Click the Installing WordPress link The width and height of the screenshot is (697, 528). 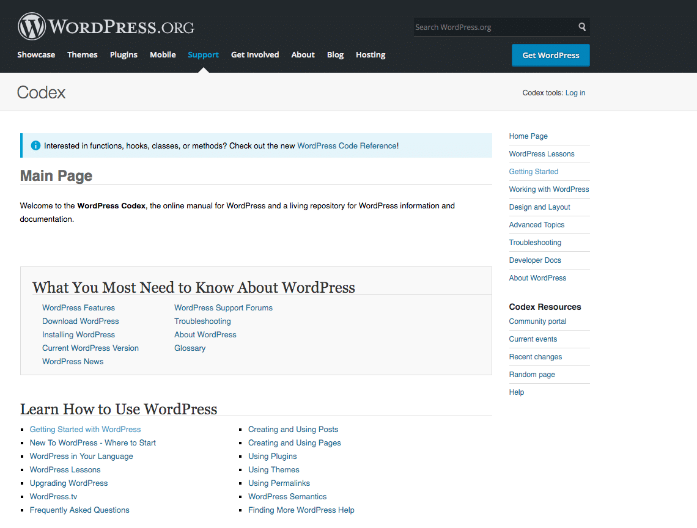click(78, 334)
